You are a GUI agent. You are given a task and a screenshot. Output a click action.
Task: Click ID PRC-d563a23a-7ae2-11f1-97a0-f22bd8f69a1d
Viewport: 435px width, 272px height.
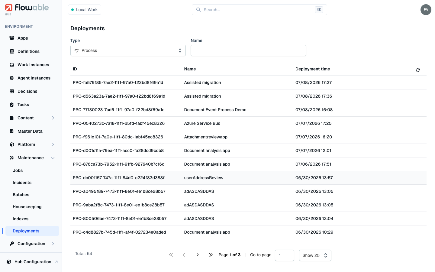click(x=119, y=96)
